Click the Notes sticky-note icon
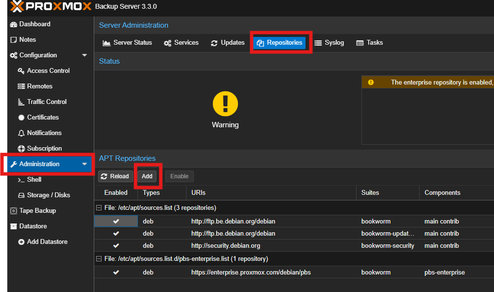This screenshot has width=494, height=292. click(14, 40)
